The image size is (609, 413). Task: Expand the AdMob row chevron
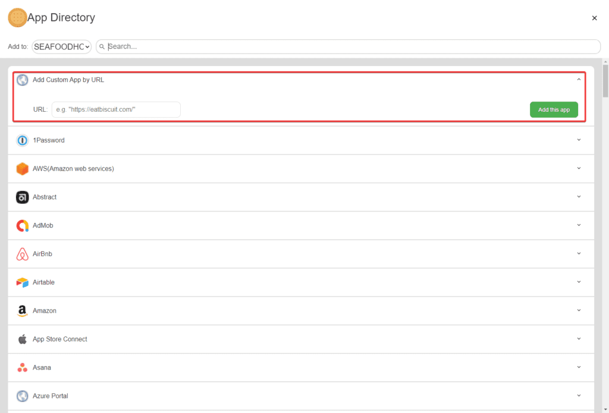579,225
